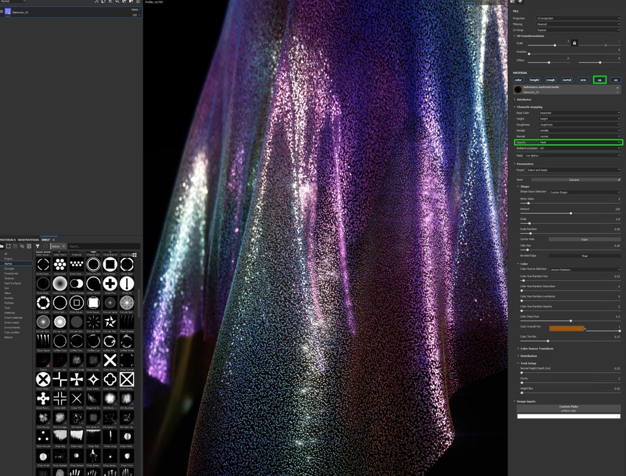This screenshot has height=476, width=626.
Task: Click the Cross Blocky alpha thumbnail
Action: [110, 360]
